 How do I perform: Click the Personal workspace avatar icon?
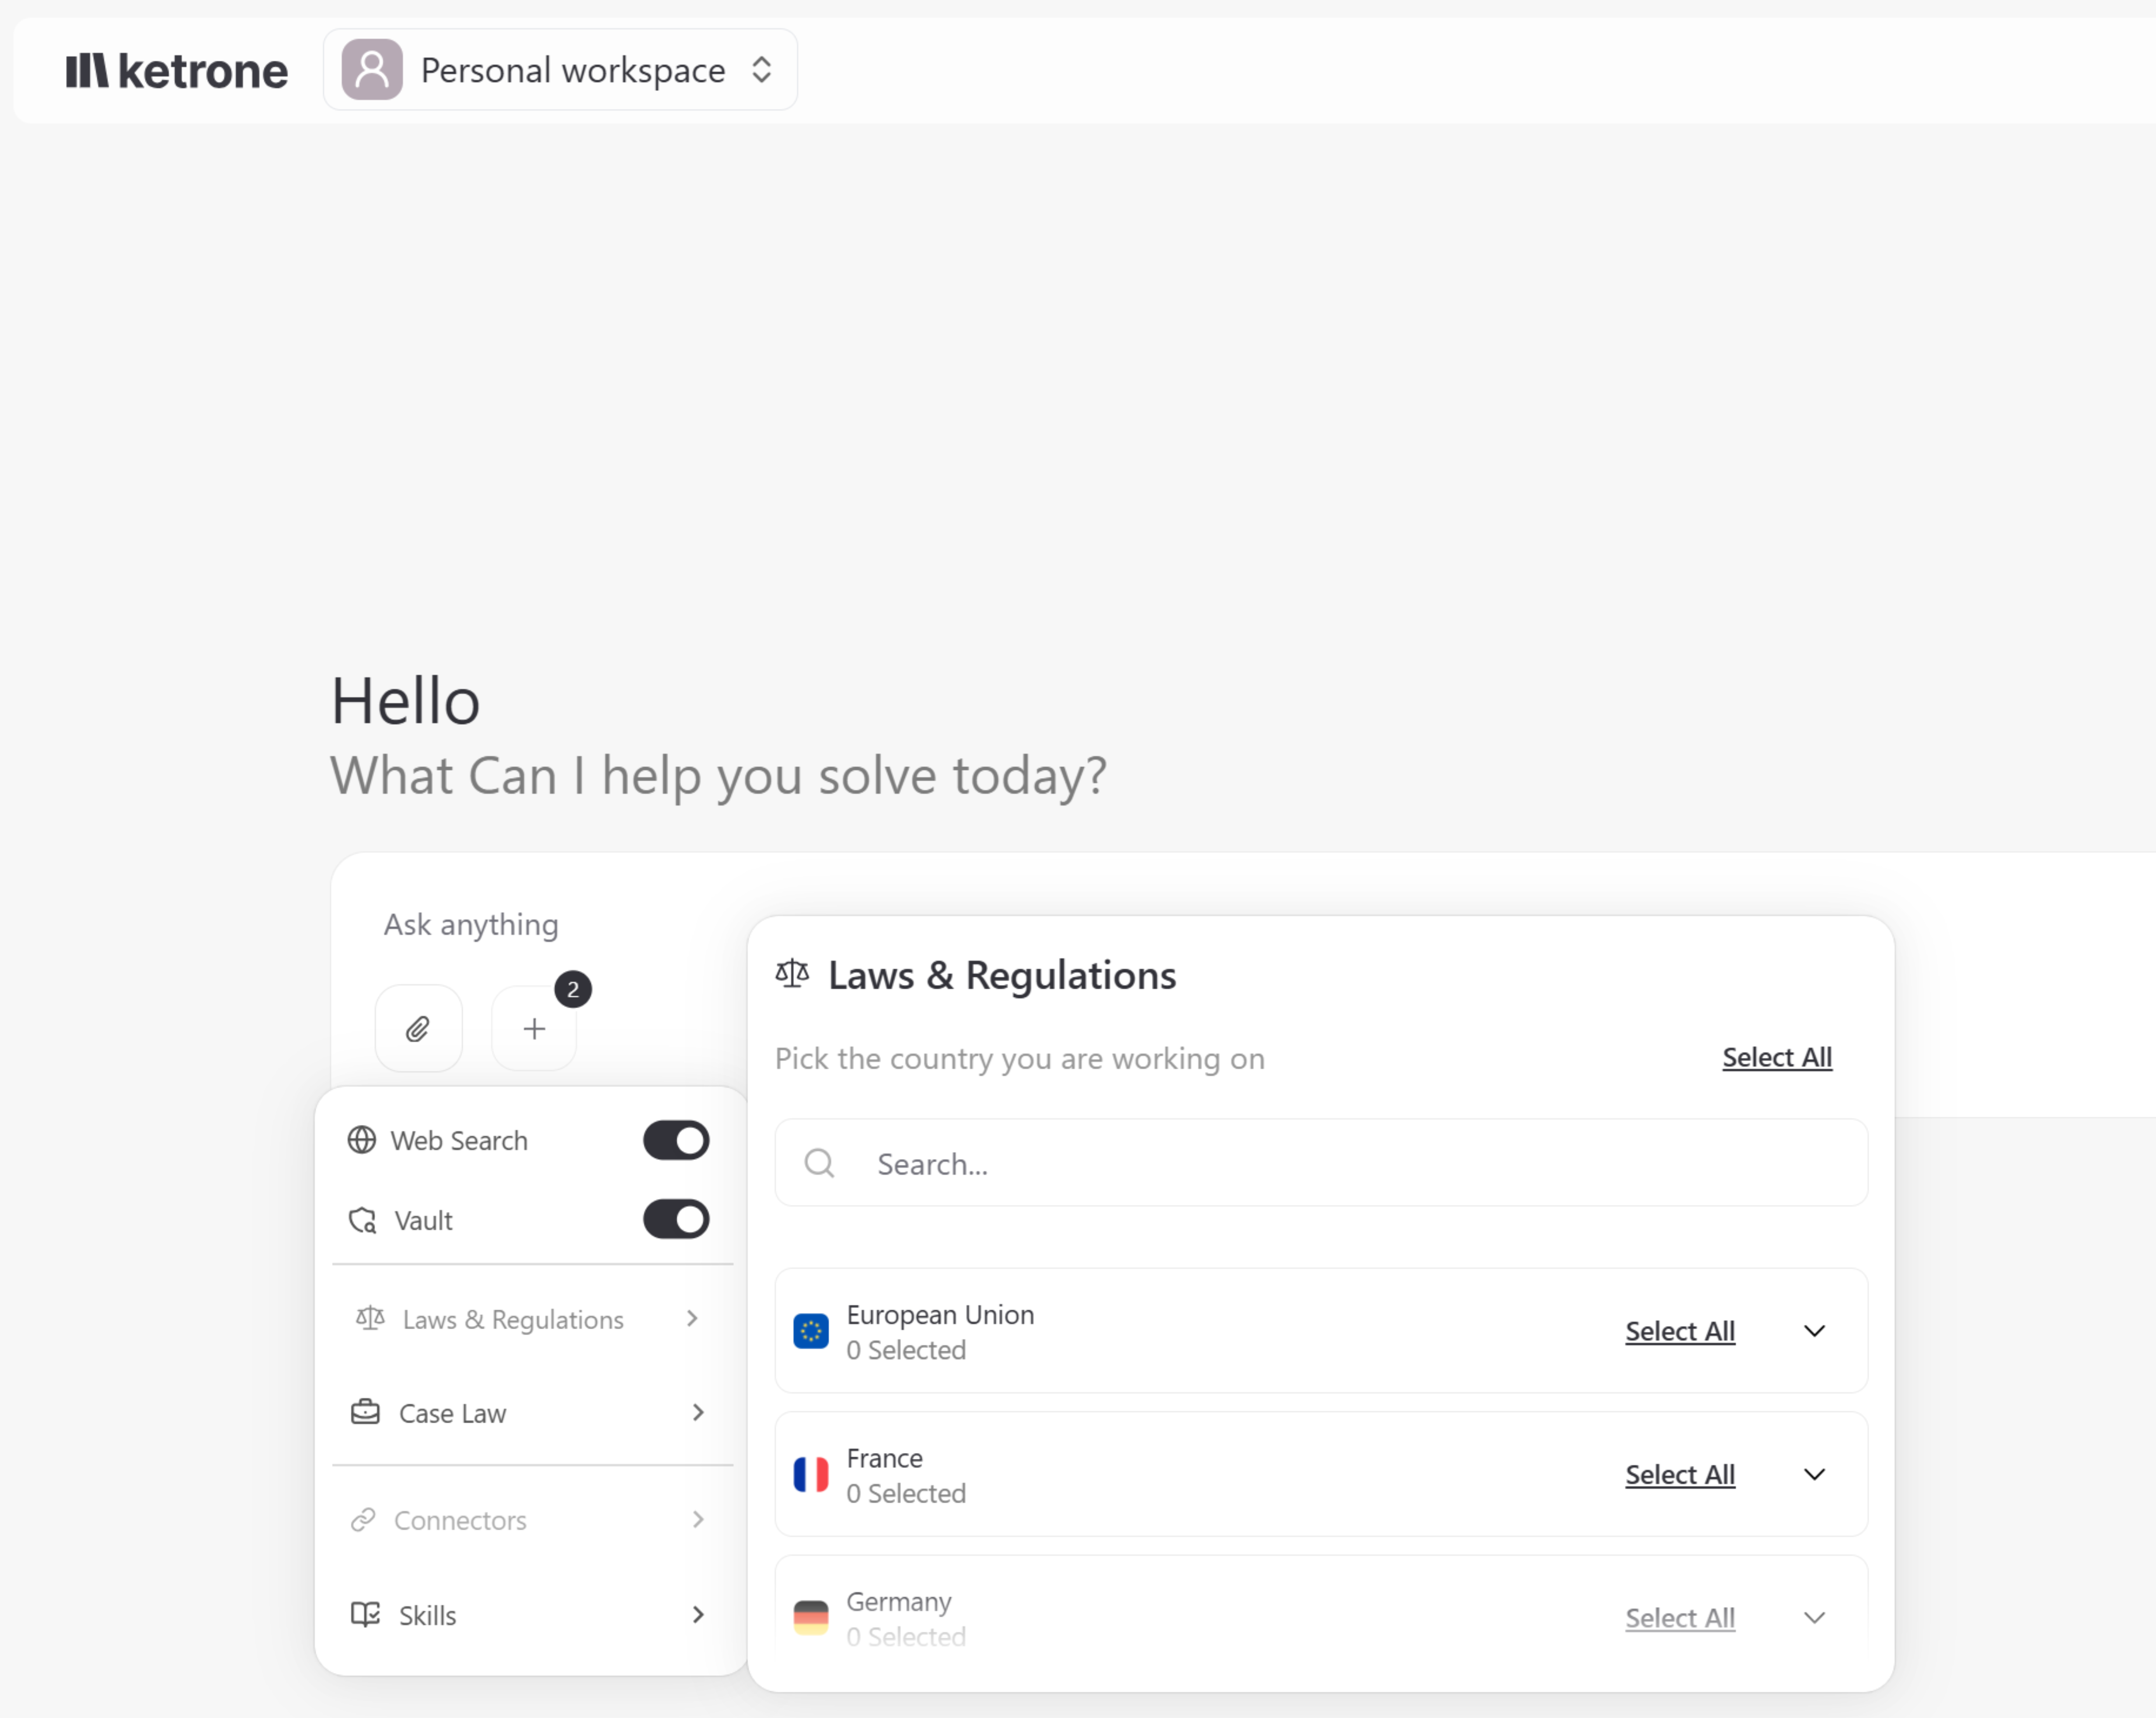coord(372,70)
